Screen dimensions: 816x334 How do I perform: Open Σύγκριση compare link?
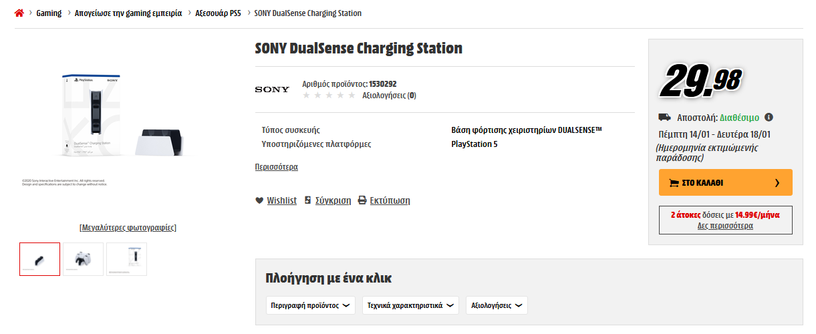(x=333, y=200)
